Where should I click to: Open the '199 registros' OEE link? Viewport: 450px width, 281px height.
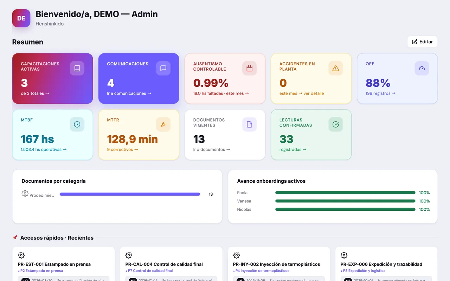tap(380, 93)
